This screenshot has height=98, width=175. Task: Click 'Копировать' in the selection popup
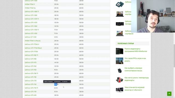tap(57, 82)
